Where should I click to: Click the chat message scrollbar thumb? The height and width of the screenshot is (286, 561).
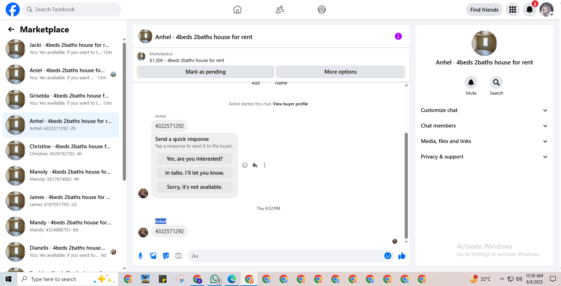406,186
